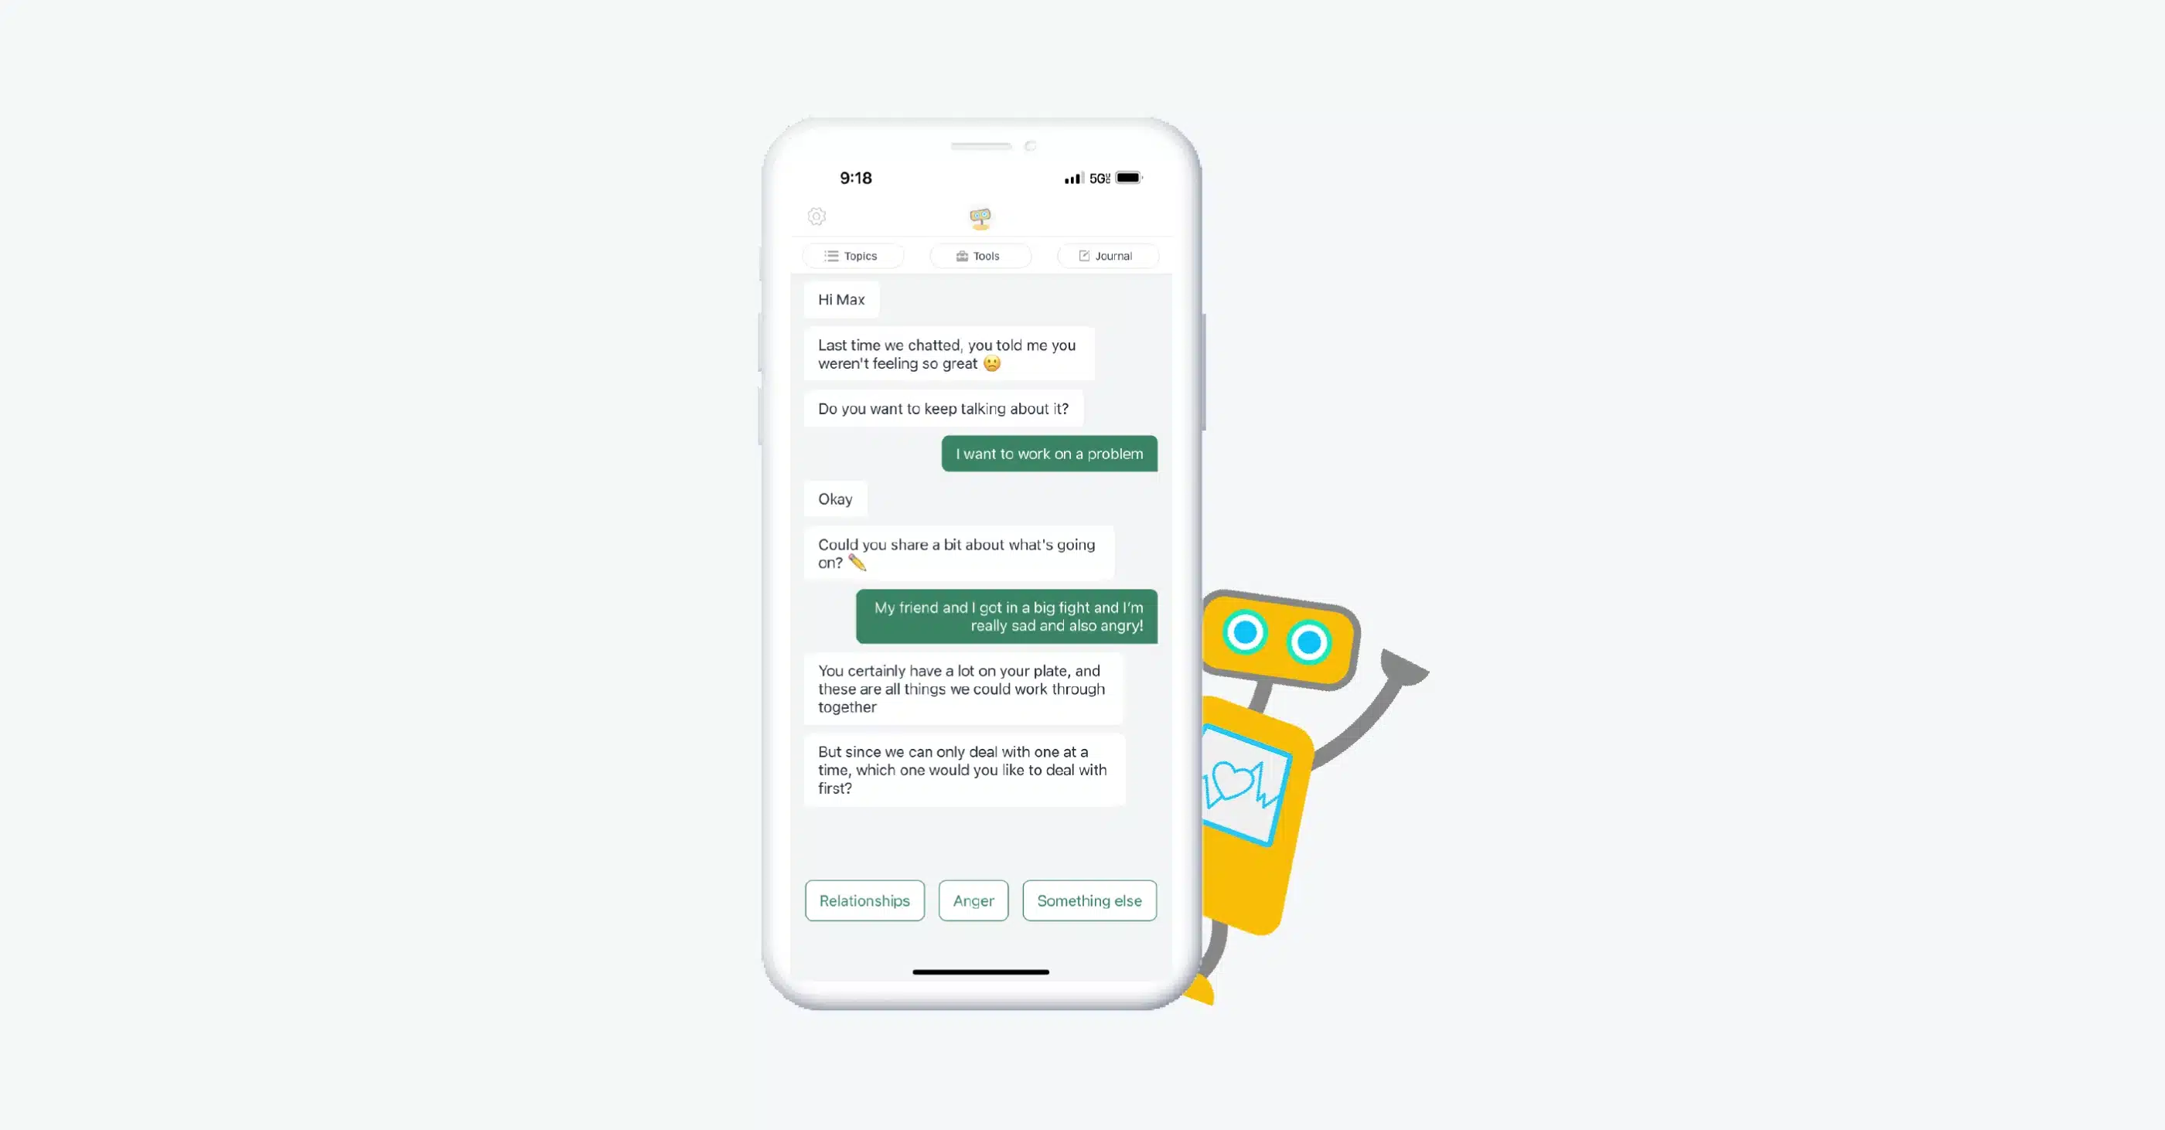Image resolution: width=2165 pixels, height=1130 pixels.
Task: Tap the Tools tab
Action: click(980, 255)
